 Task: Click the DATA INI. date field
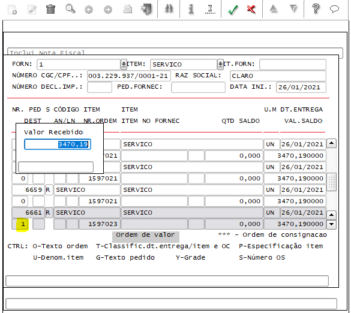click(301, 88)
